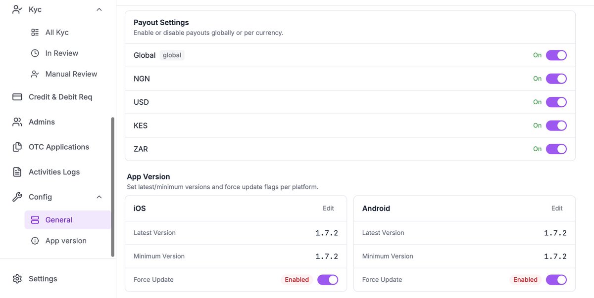The height and width of the screenshot is (298, 594).
Task: Click the global tag badge
Action: (172, 55)
